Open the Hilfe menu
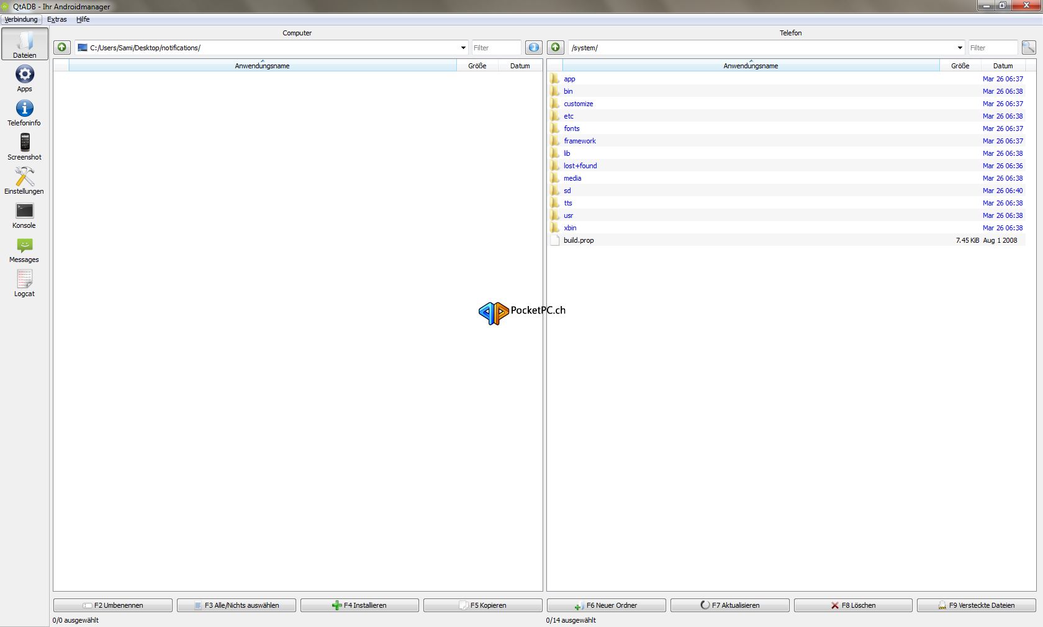The width and height of the screenshot is (1043, 627). pos(83,19)
